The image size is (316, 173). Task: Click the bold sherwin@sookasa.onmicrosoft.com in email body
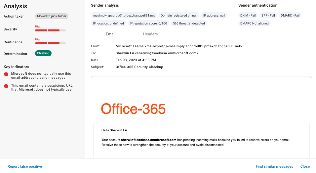(149, 140)
